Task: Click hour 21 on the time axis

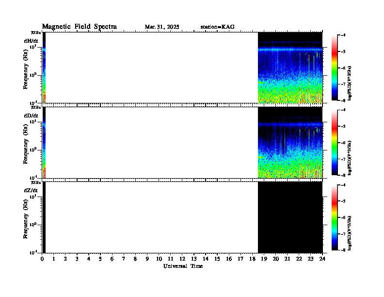Action: click(287, 259)
